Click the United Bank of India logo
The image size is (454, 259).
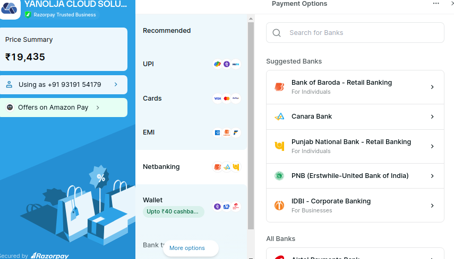[x=279, y=176]
